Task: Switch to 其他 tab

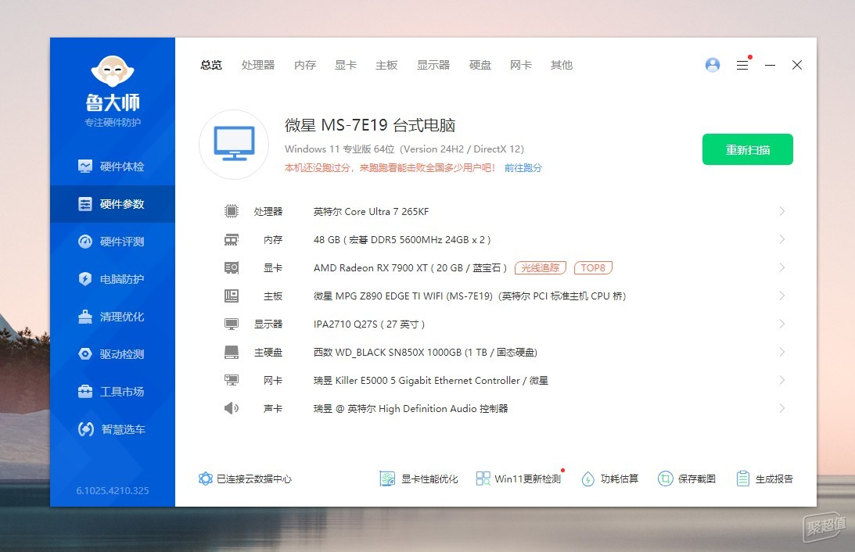Action: click(x=562, y=65)
